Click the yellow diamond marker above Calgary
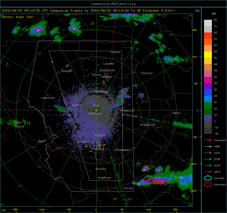 click(100, 146)
